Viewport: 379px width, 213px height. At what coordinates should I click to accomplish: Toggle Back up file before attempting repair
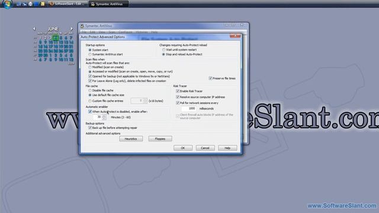pos(90,128)
